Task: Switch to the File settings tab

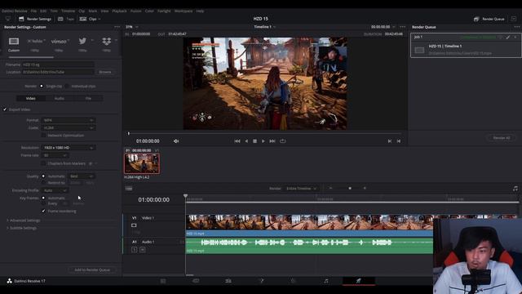Action: point(88,98)
